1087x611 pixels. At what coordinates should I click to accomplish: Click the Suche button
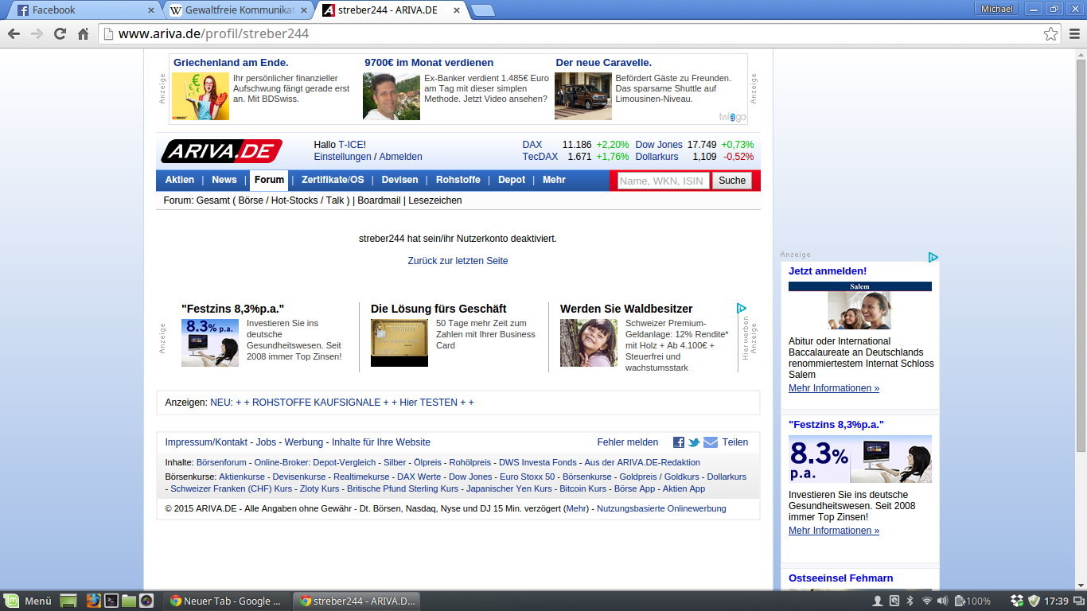coord(732,181)
